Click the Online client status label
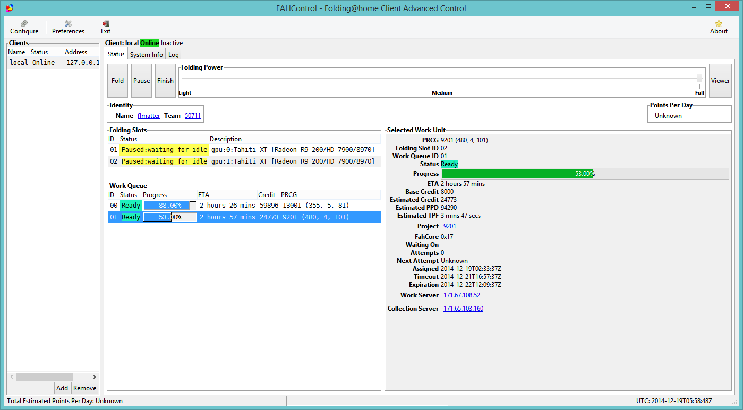The image size is (743, 410). [150, 43]
